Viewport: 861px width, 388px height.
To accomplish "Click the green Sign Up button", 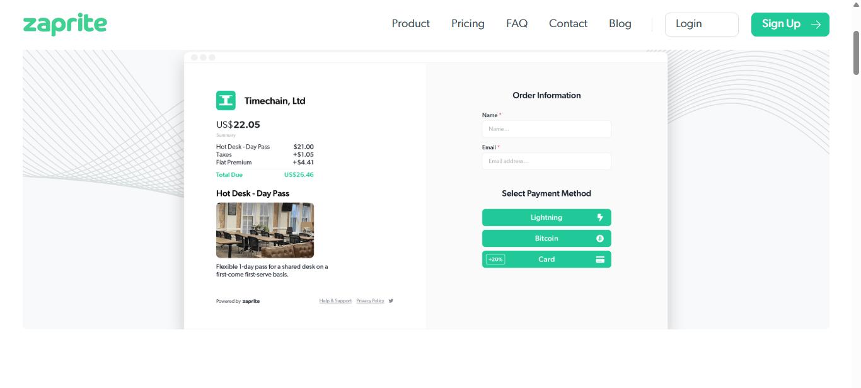I will pos(790,25).
